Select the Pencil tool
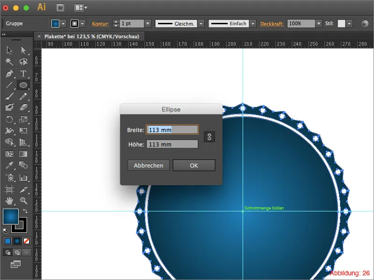Screen dimensions: 374x280 coord(23,96)
